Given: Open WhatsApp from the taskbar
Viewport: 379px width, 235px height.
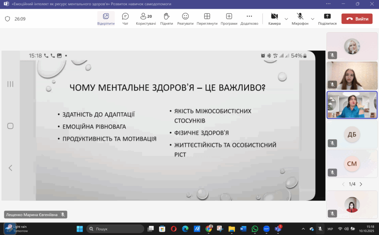Looking at the screenshot, I should (x=255, y=229).
